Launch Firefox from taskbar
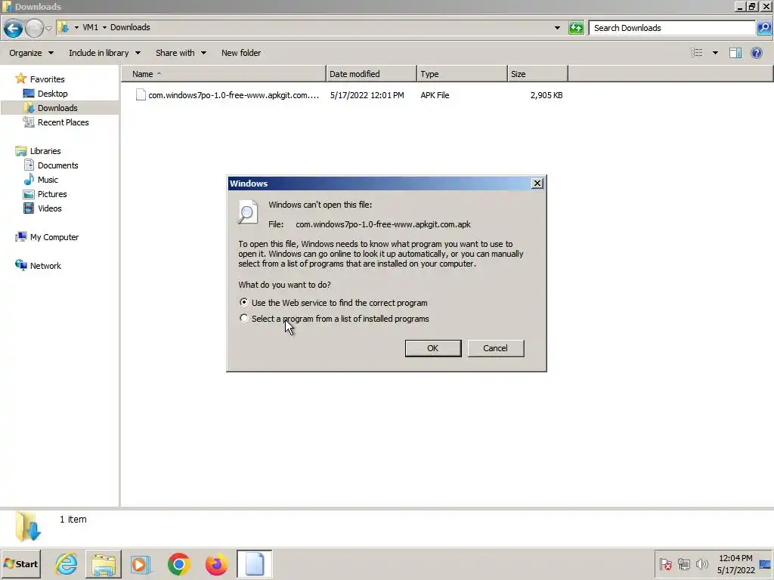Image resolution: width=774 pixels, height=580 pixels. coord(216,564)
